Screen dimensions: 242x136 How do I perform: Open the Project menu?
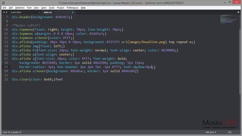click(x=60, y=8)
